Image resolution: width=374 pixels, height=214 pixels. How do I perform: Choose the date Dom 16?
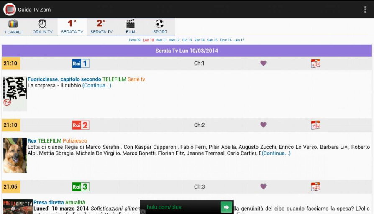pyautogui.click(x=226, y=40)
